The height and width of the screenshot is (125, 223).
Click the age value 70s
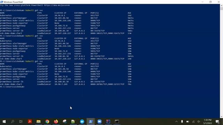pyautogui.click(x=129, y=84)
